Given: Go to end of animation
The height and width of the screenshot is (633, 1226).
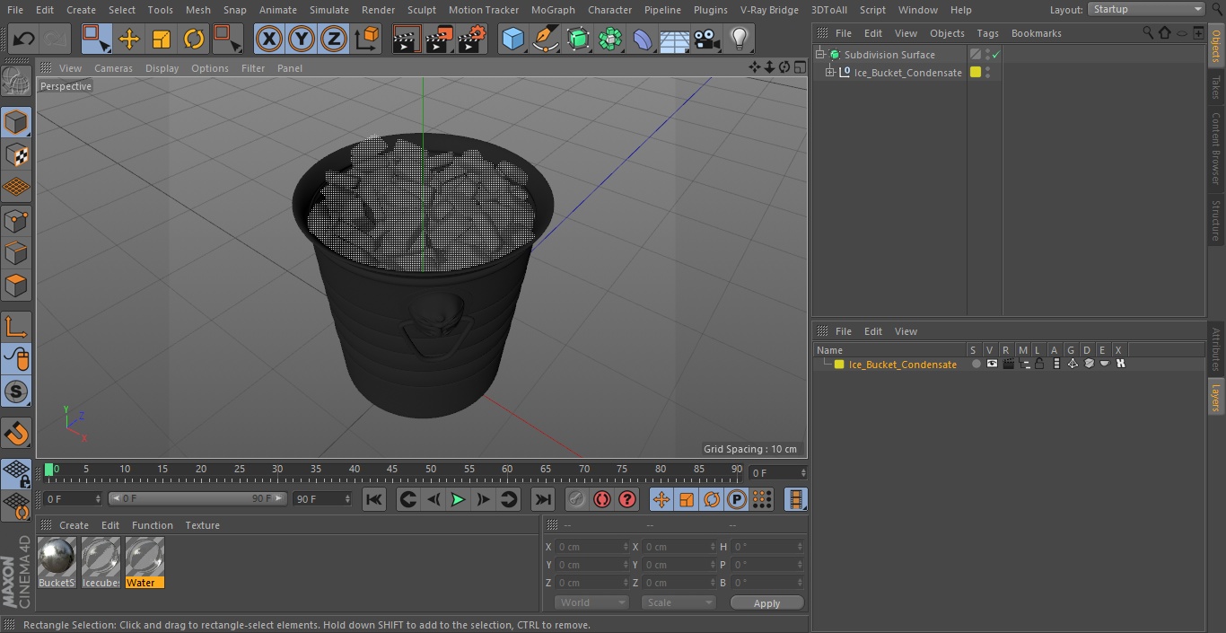Looking at the screenshot, I should 542,499.
